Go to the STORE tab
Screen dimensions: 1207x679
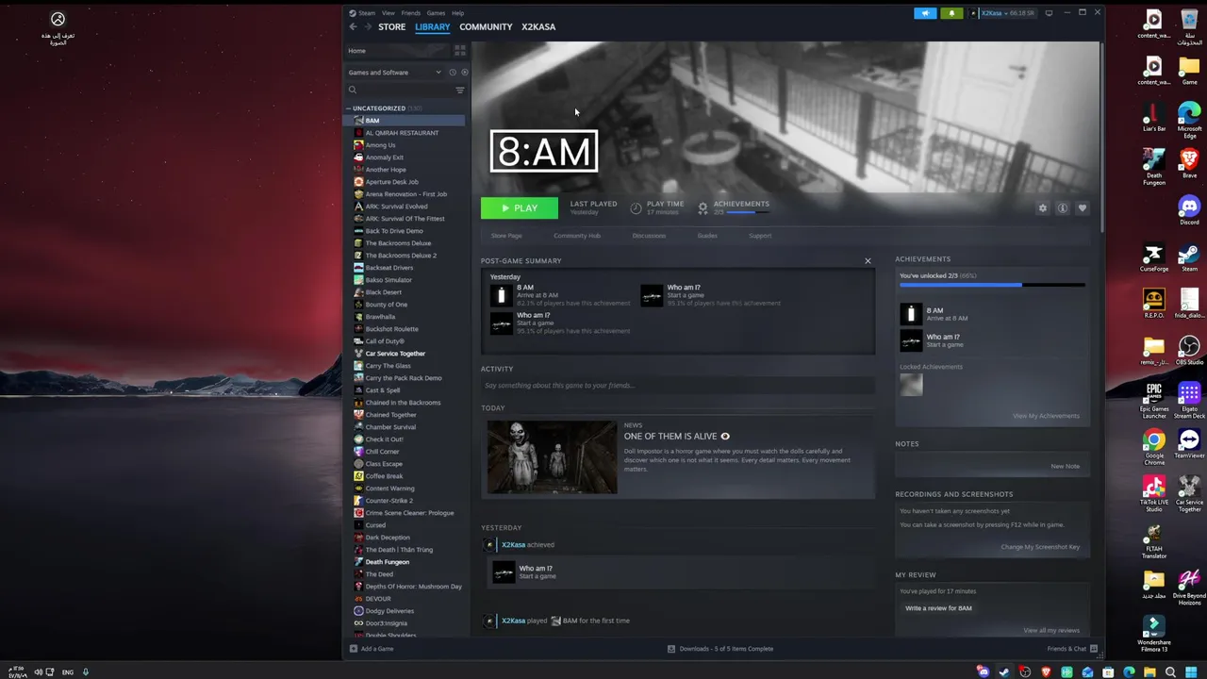(x=391, y=26)
